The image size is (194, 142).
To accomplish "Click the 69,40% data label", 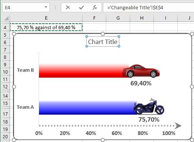I will (141, 83).
